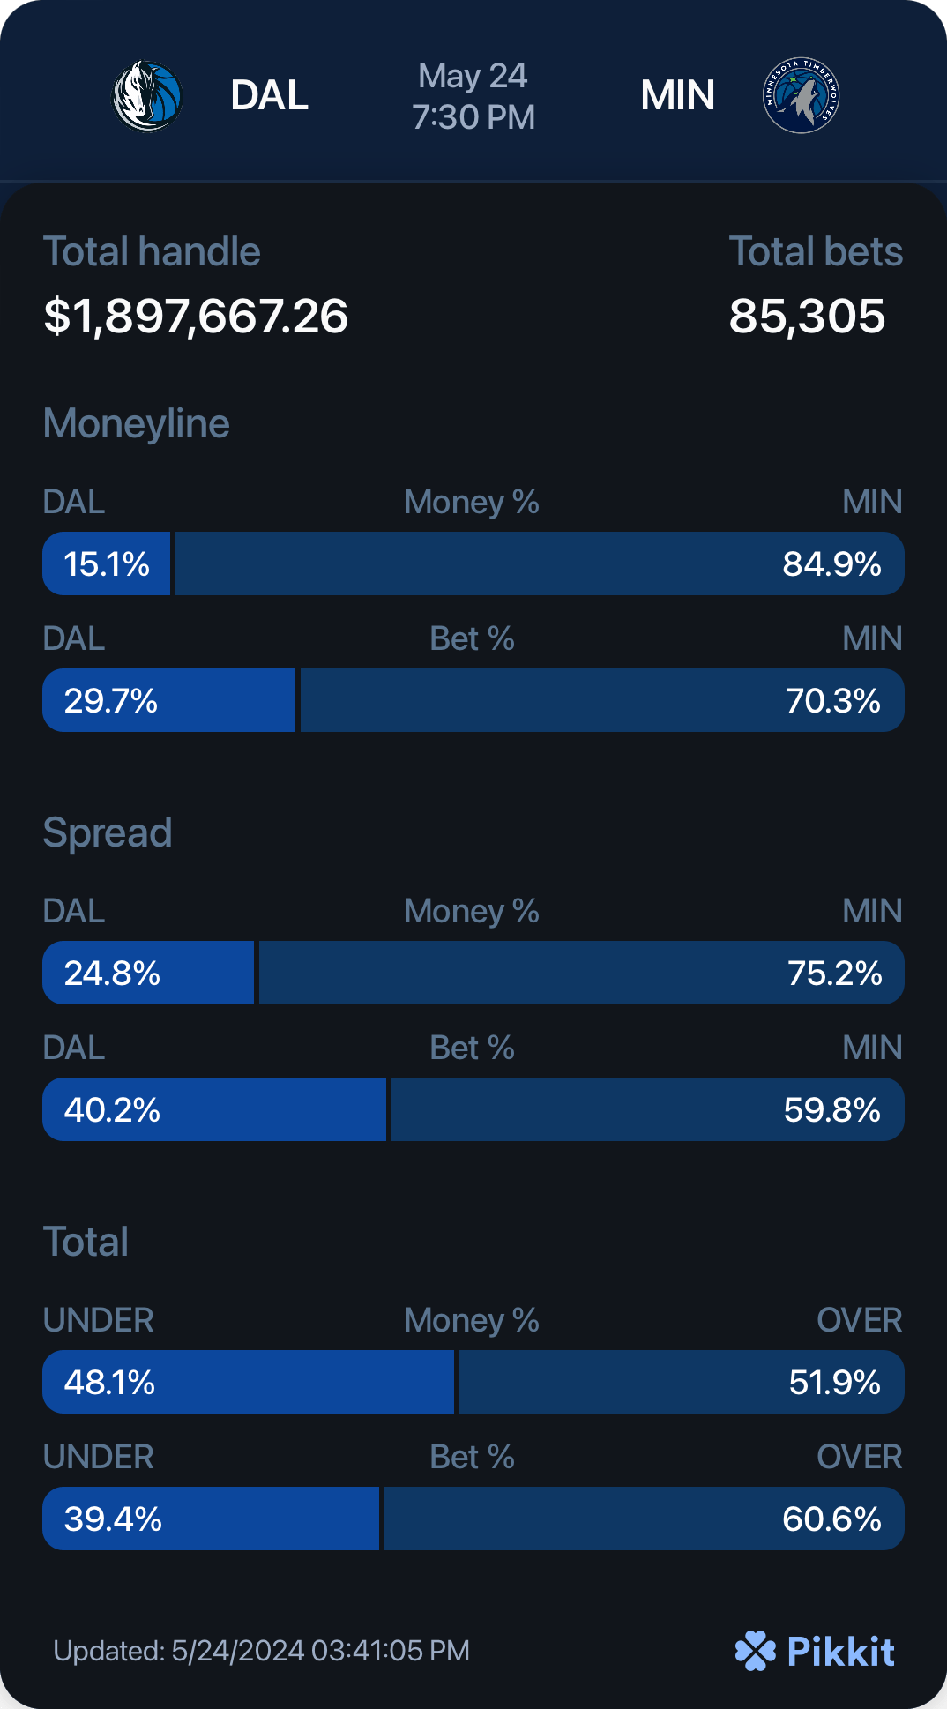Click the Pikkit clover logo icon
The width and height of the screenshot is (947, 1709).
click(755, 1651)
